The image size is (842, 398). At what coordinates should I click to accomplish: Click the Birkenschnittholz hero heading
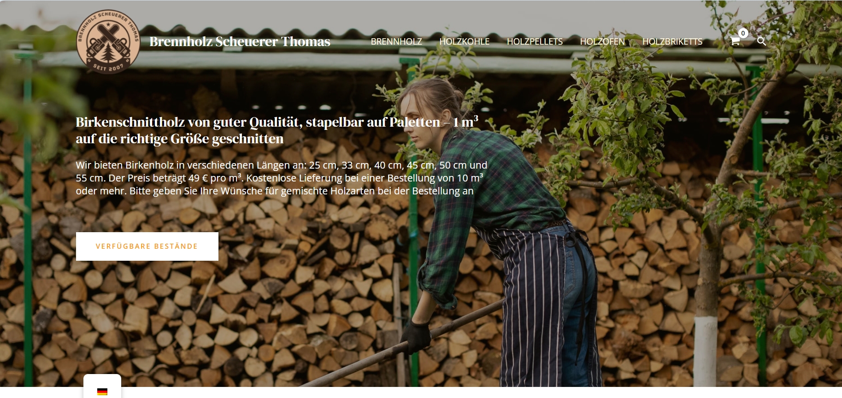[277, 130]
